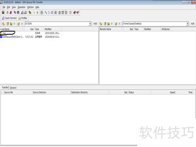The image size is (196, 147).
Task: Go to home folder in remote pane
Action: (105, 24)
